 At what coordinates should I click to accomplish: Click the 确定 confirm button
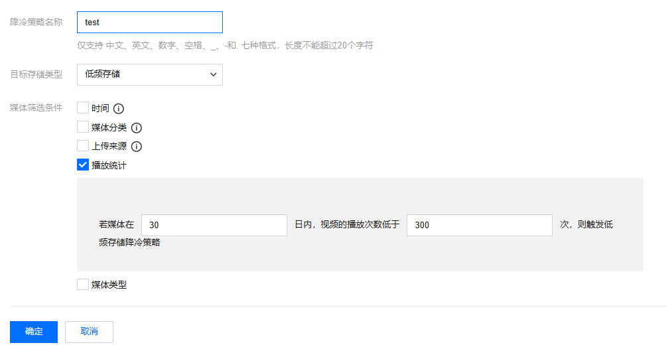click(x=34, y=332)
